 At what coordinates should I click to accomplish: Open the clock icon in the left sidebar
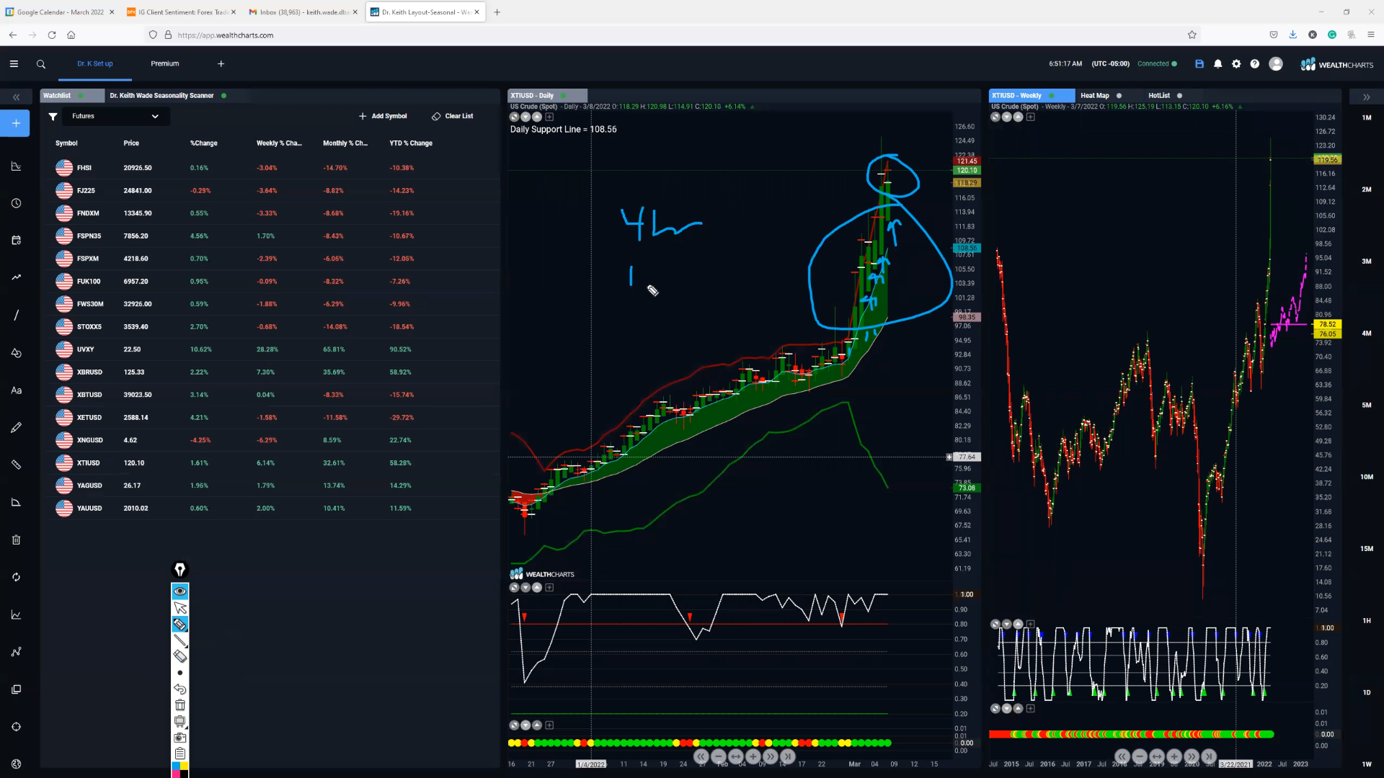(x=16, y=203)
